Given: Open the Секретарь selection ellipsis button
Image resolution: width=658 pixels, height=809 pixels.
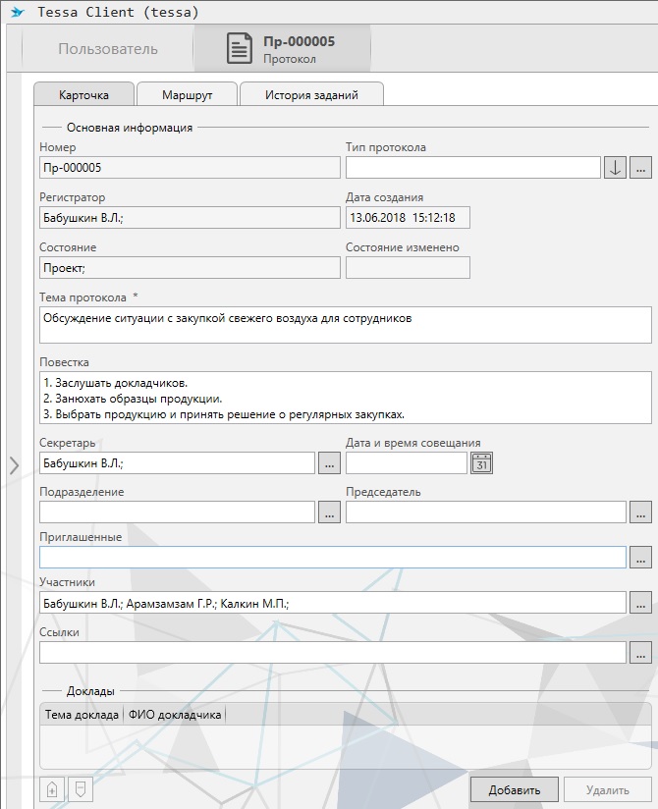Looking at the screenshot, I should pyautogui.click(x=329, y=462).
